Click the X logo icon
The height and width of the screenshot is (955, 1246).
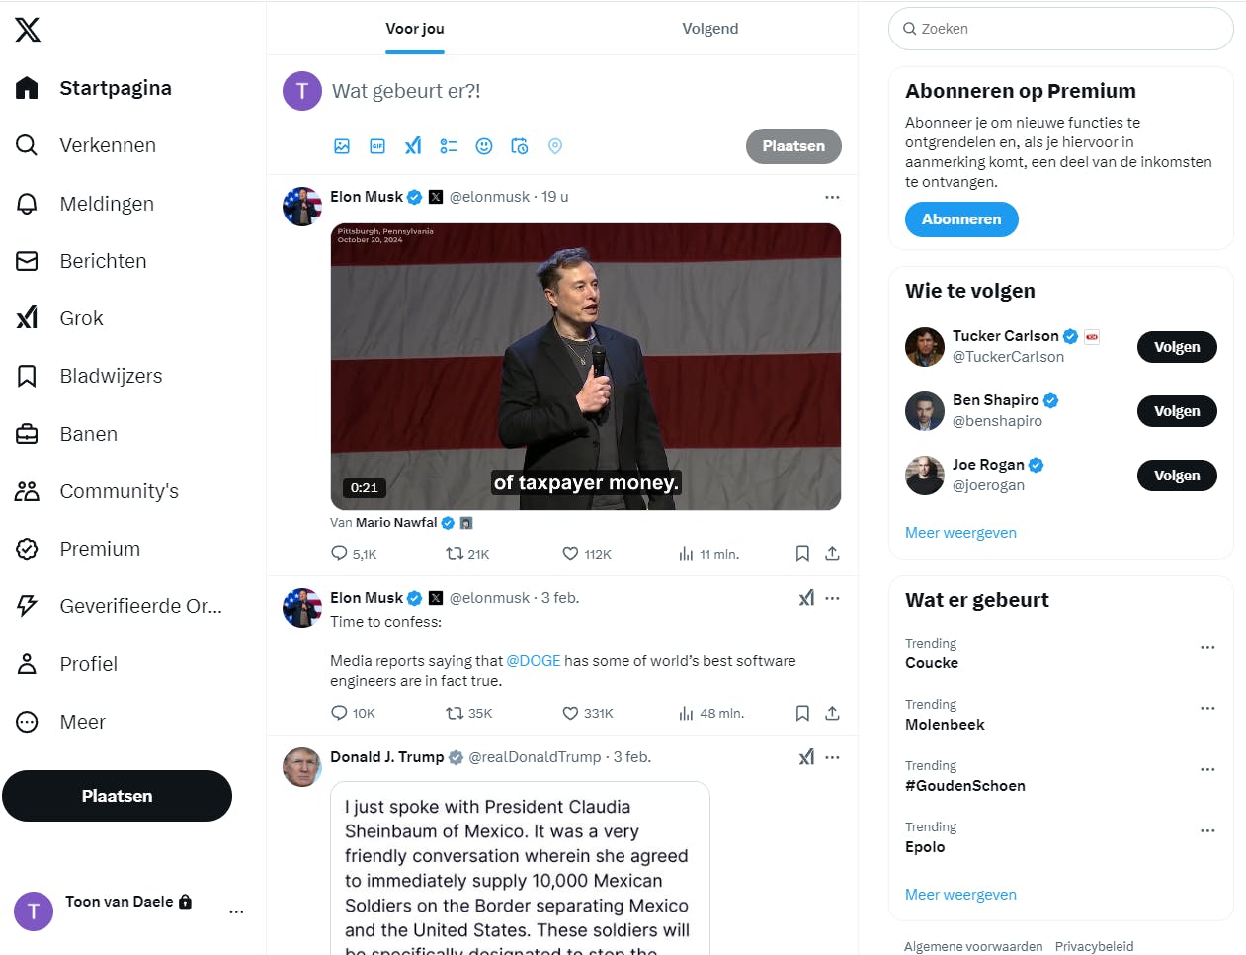click(x=28, y=30)
